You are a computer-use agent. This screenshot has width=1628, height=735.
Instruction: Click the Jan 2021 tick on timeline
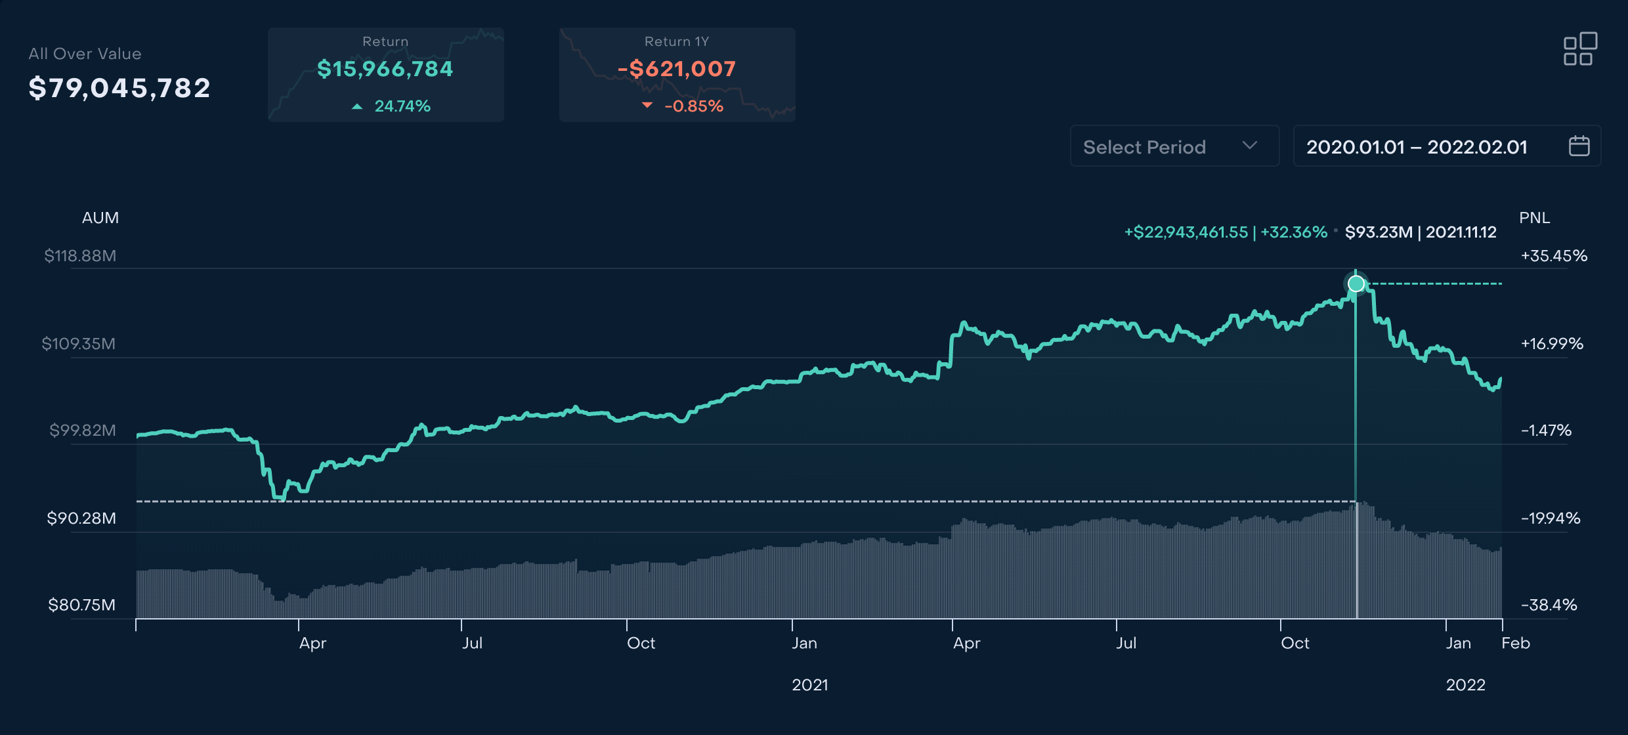(x=804, y=642)
